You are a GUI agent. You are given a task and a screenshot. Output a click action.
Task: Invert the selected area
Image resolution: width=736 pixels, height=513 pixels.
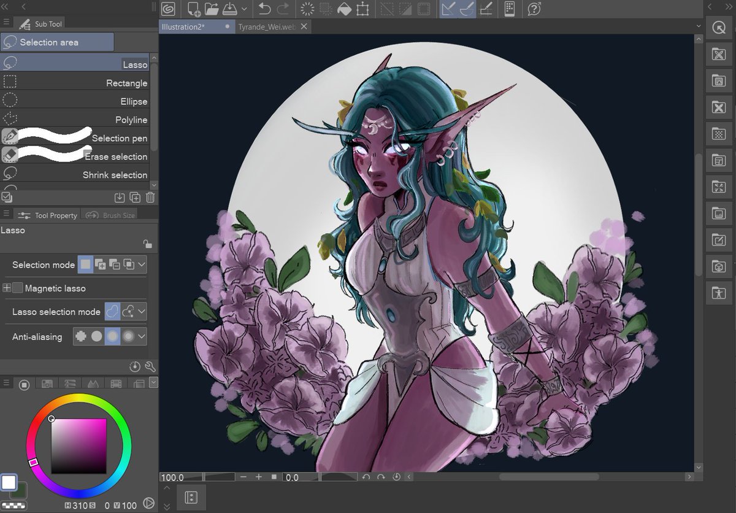(405, 9)
